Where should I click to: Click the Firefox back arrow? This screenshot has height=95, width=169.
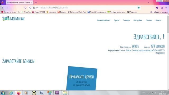[3, 8]
